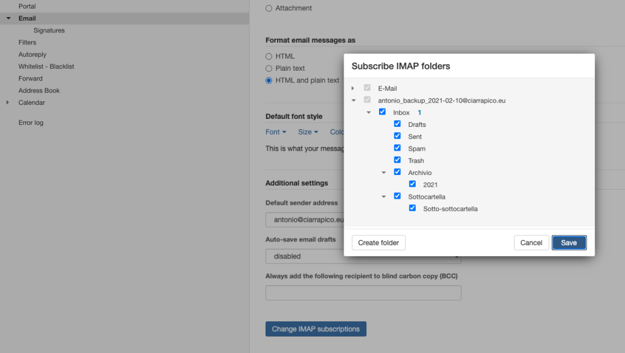Viewport: 625px width, 353px height.
Task: Expand the E-Mail folder tree node
Action: tap(353, 88)
